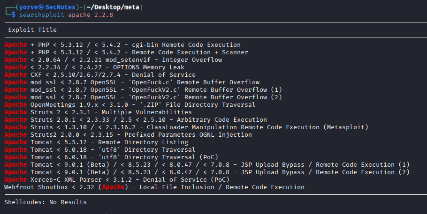Click the Tomcat 'utf8' Directory Traversal (PoC) line
This screenshot has height=214, width=427.
pyautogui.click(x=111, y=157)
